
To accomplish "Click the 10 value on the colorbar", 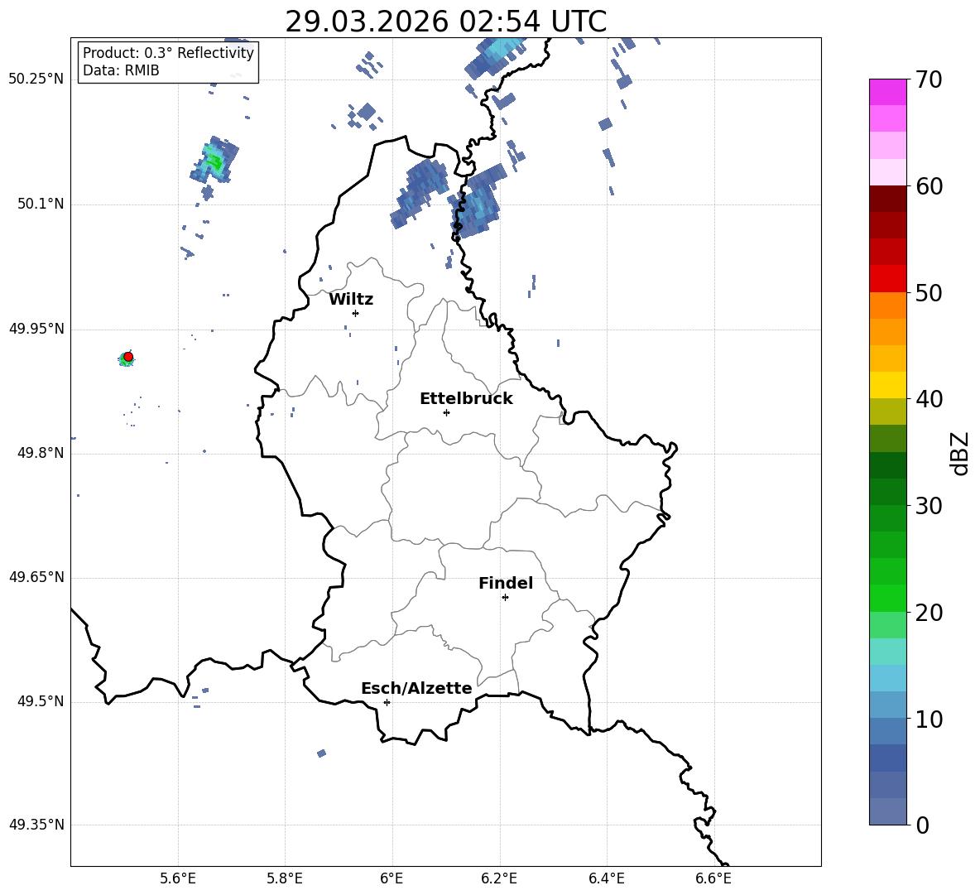I will point(930,719).
